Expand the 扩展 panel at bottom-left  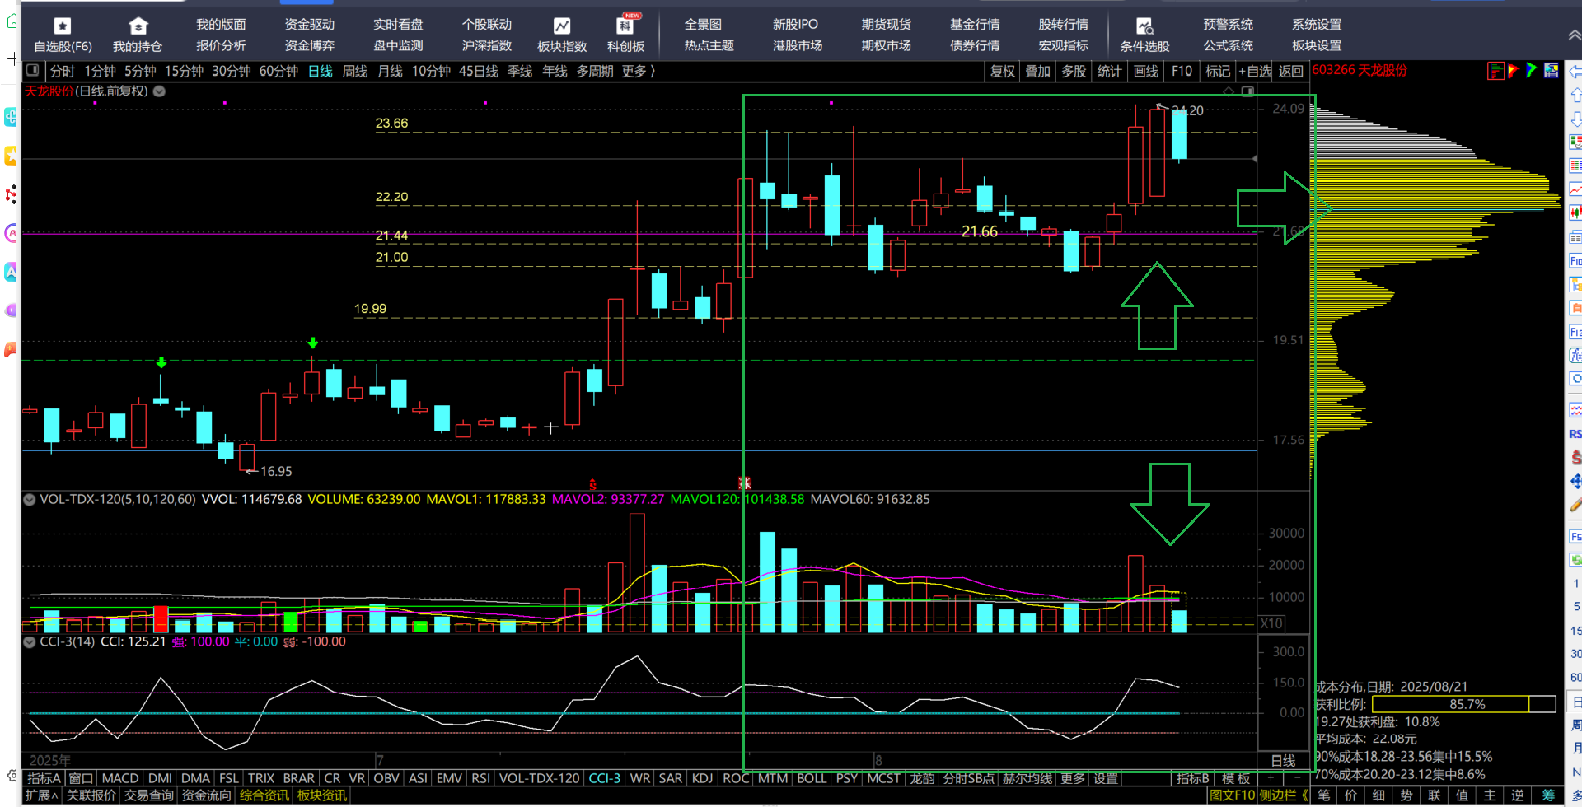click(41, 795)
